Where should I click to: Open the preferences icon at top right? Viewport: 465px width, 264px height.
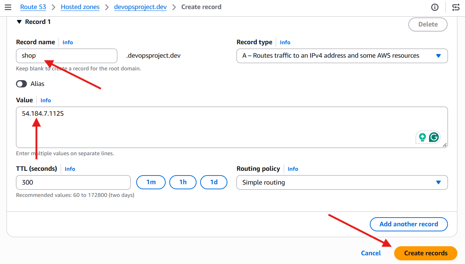pos(456,7)
